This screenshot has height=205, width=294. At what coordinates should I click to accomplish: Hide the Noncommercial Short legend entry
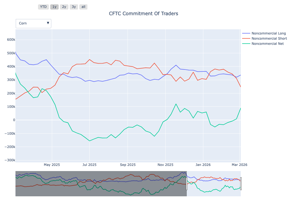click(x=269, y=39)
